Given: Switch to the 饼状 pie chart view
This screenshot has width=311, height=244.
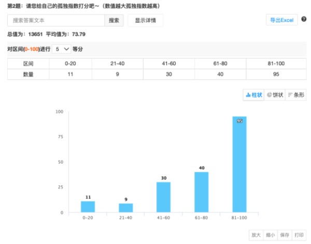Looking at the screenshot, I should point(275,95).
